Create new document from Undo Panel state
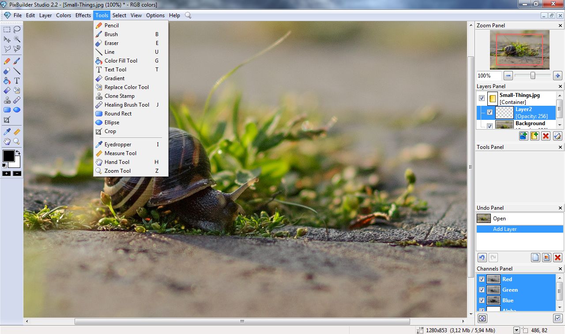The width and height of the screenshot is (565, 334). point(535,258)
